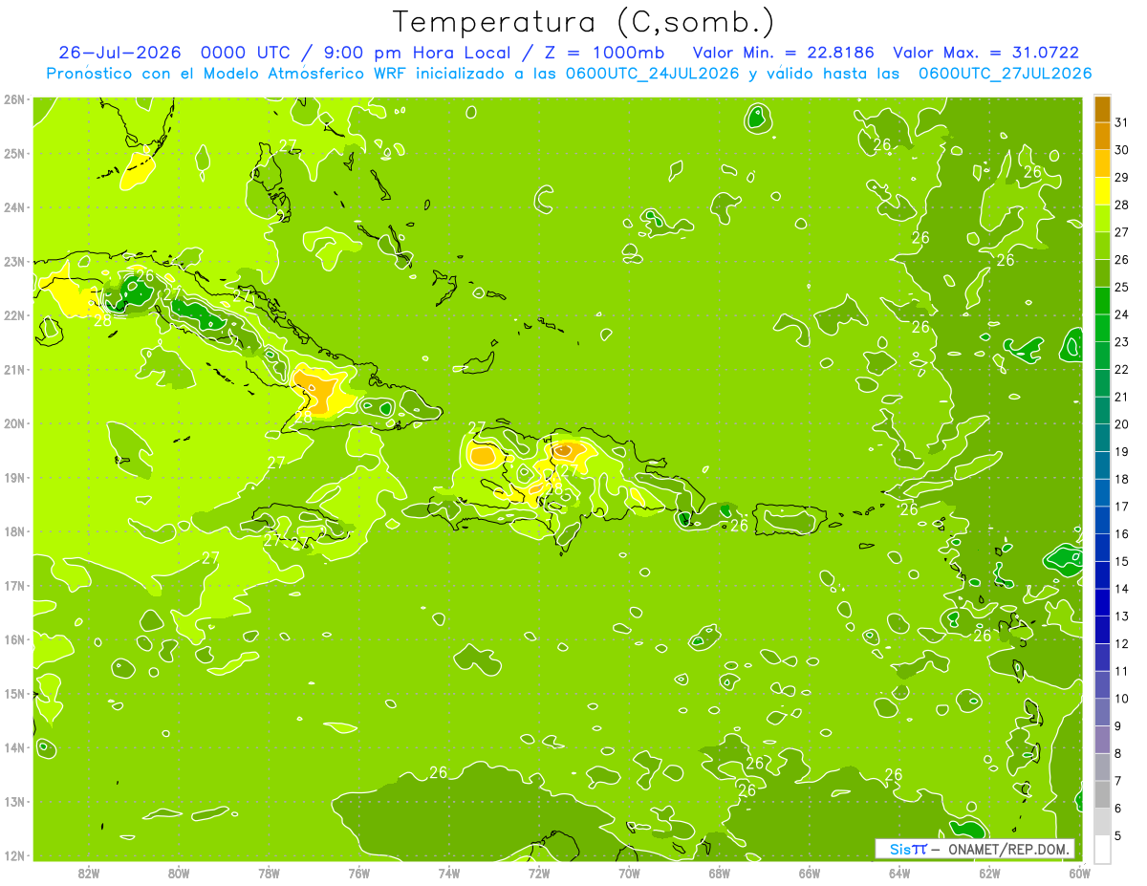Click the 60W longitude axis label
Image resolution: width=1147 pixels, height=886 pixels.
1079,873
